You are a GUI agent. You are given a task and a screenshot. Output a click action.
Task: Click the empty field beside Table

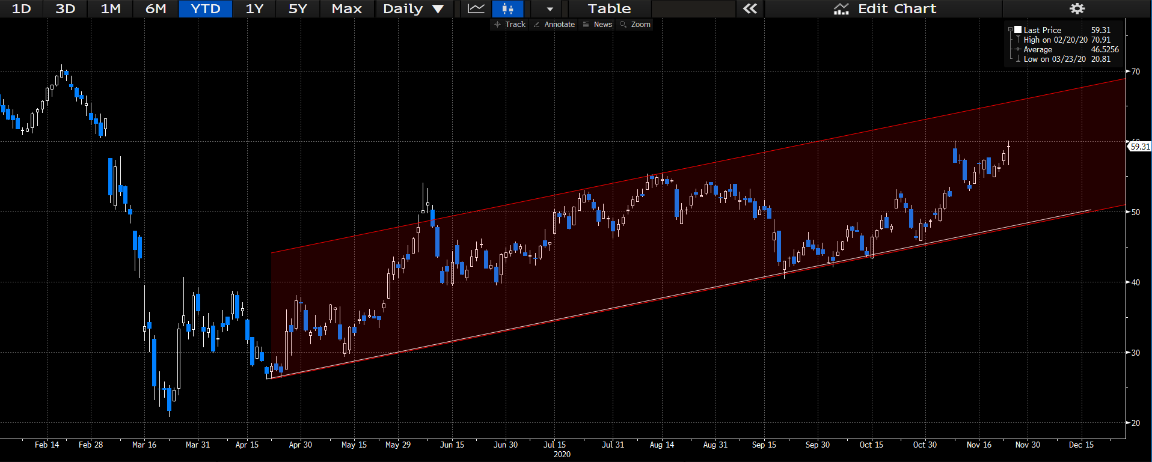(x=693, y=8)
